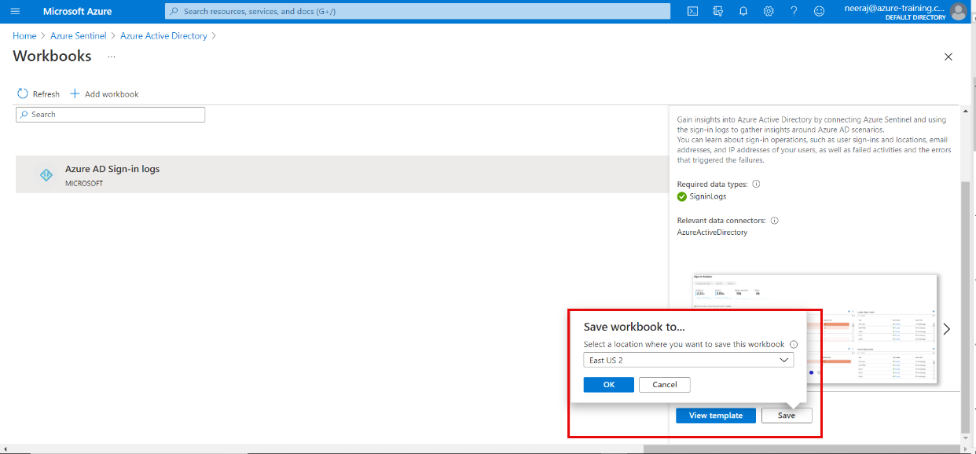Screen dimensions: 976x454
Task: Show the next preview image arrow
Action: point(946,329)
